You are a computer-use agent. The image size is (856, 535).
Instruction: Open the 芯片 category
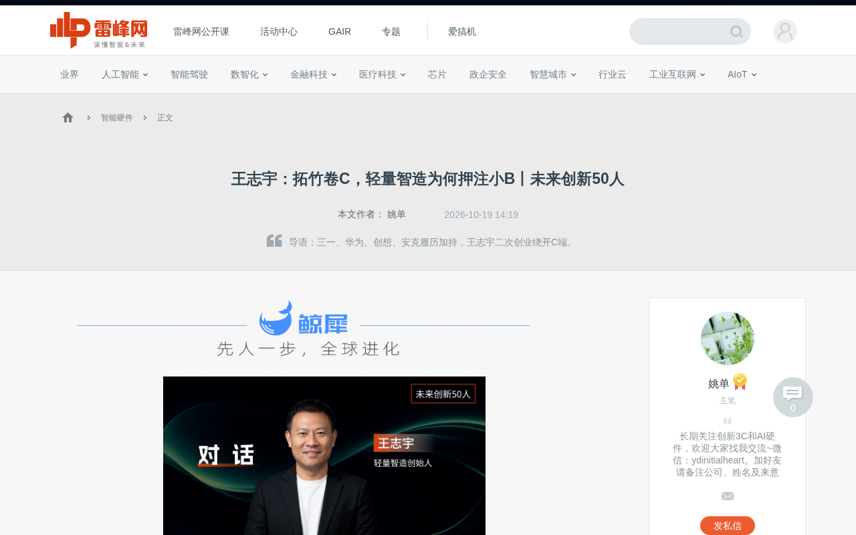(437, 74)
